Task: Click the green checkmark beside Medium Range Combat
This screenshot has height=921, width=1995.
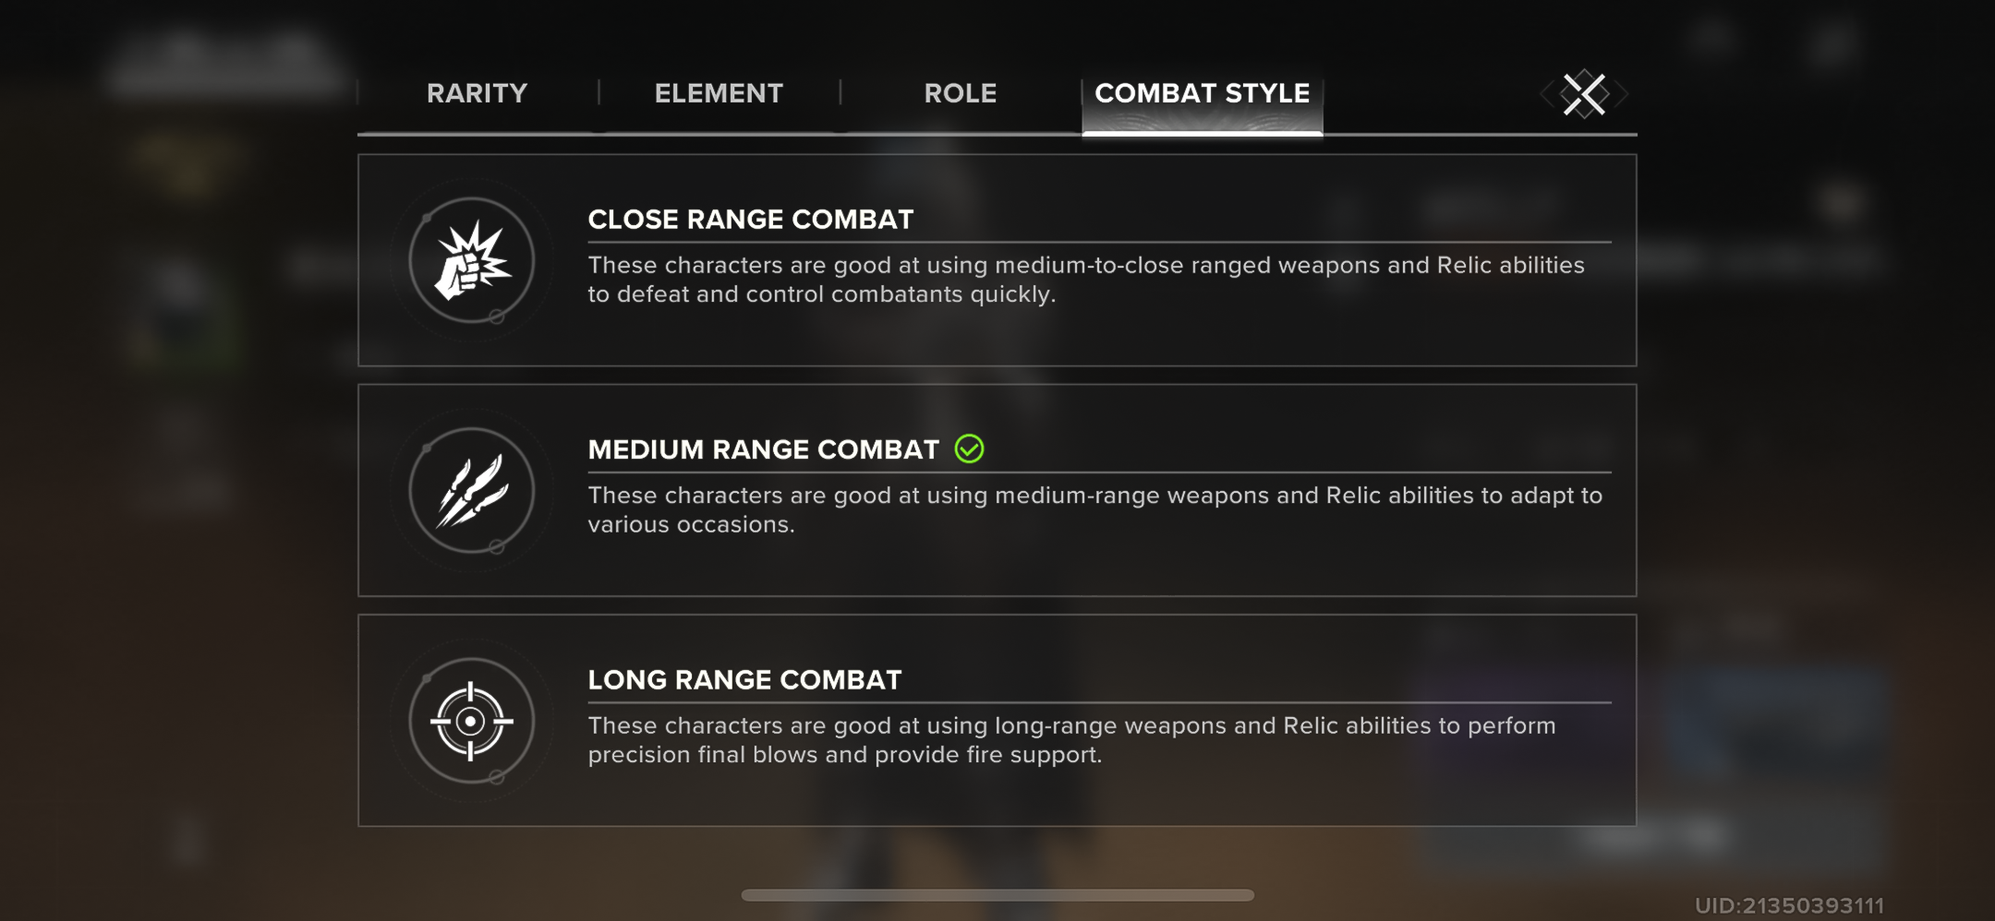Action: (x=969, y=449)
